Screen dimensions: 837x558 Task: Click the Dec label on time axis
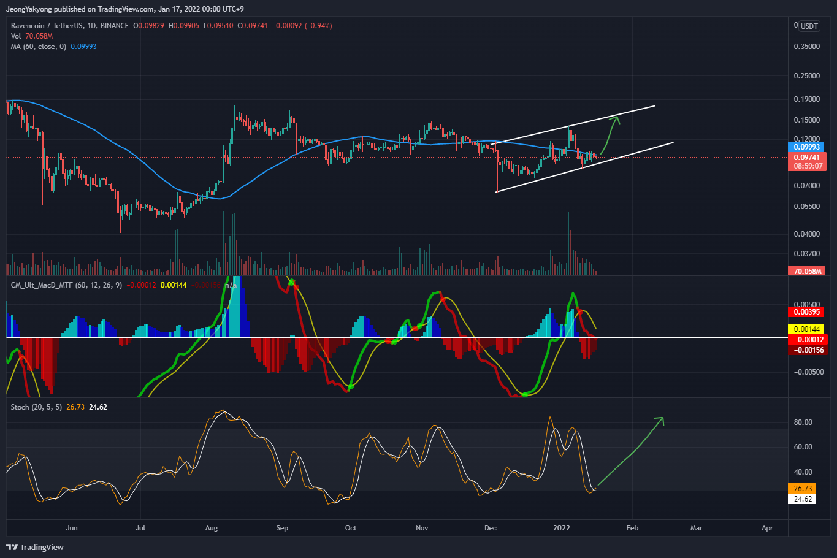coord(490,528)
